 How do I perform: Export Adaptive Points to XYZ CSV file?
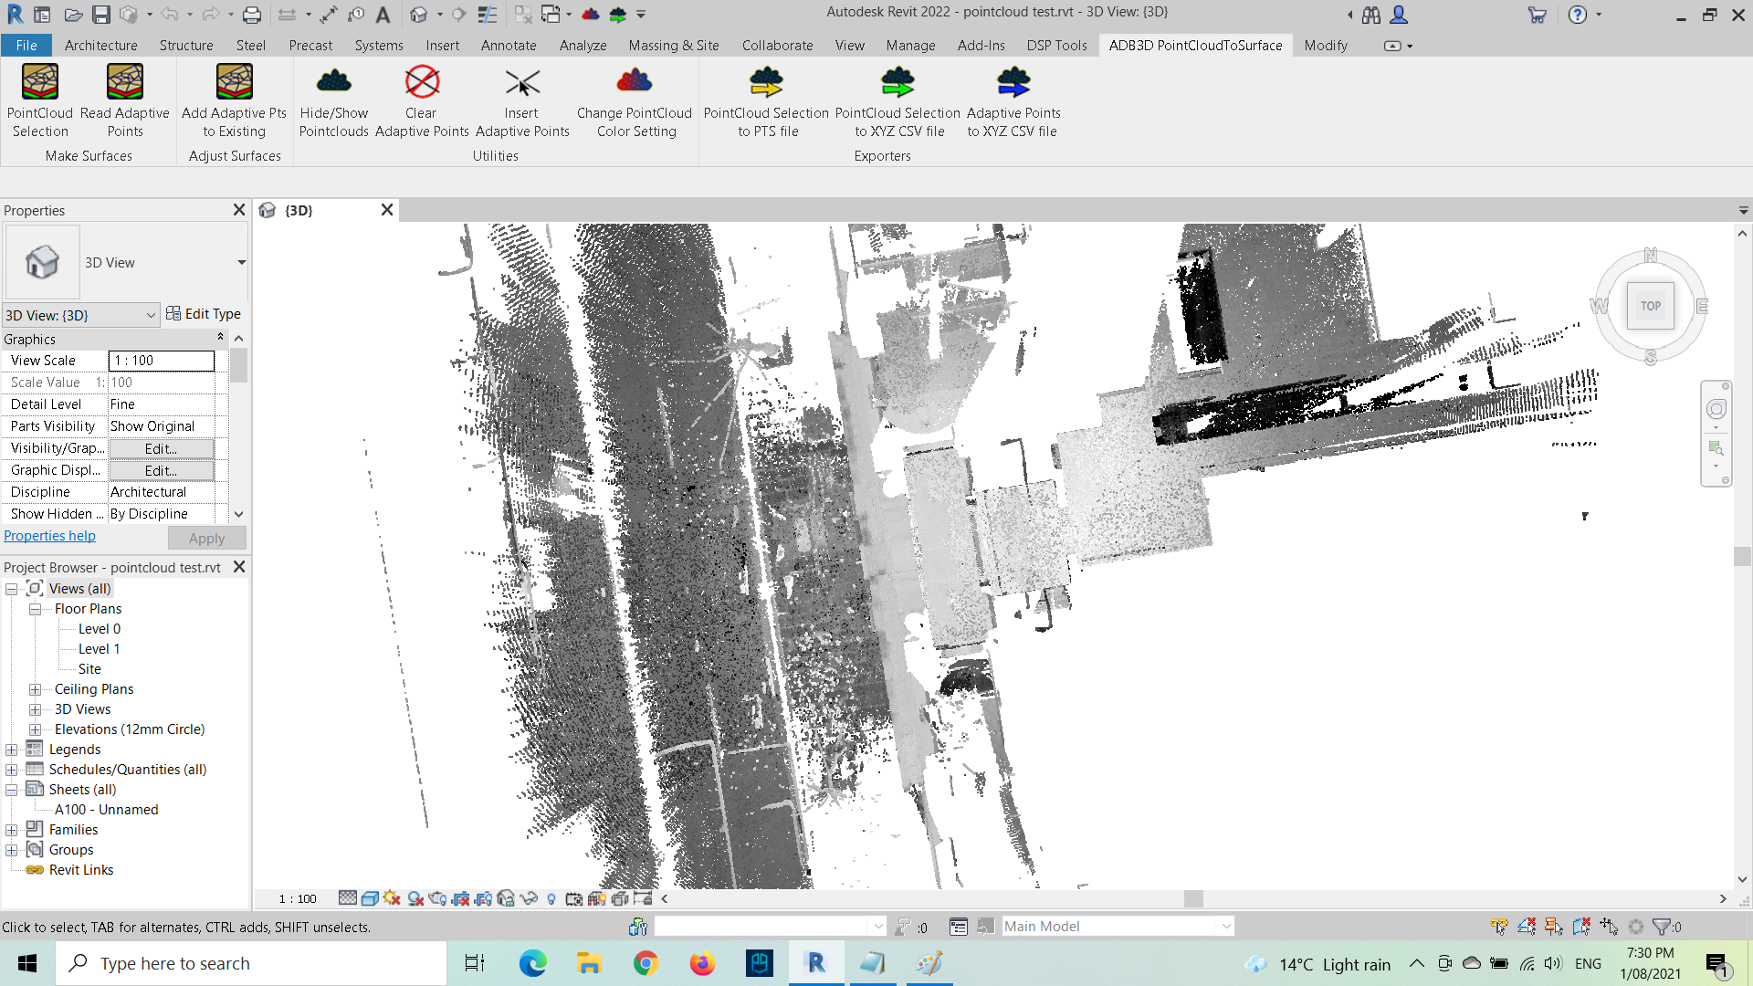click(1013, 100)
